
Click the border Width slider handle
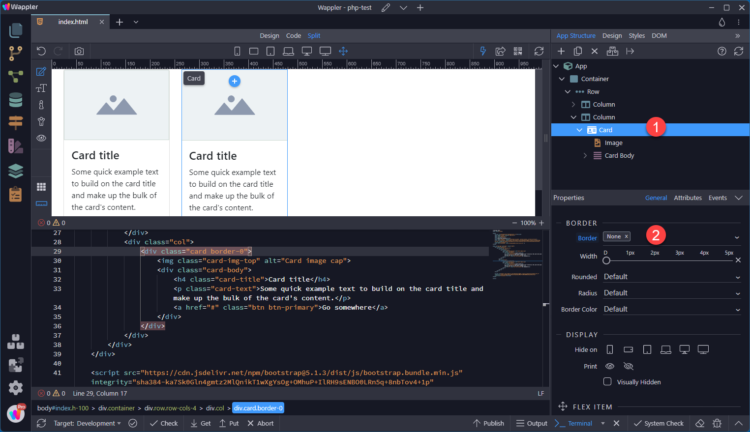point(606,260)
